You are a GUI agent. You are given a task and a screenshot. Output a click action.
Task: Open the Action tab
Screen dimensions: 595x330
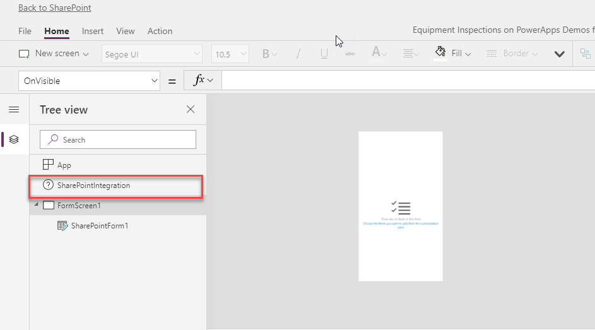[160, 31]
